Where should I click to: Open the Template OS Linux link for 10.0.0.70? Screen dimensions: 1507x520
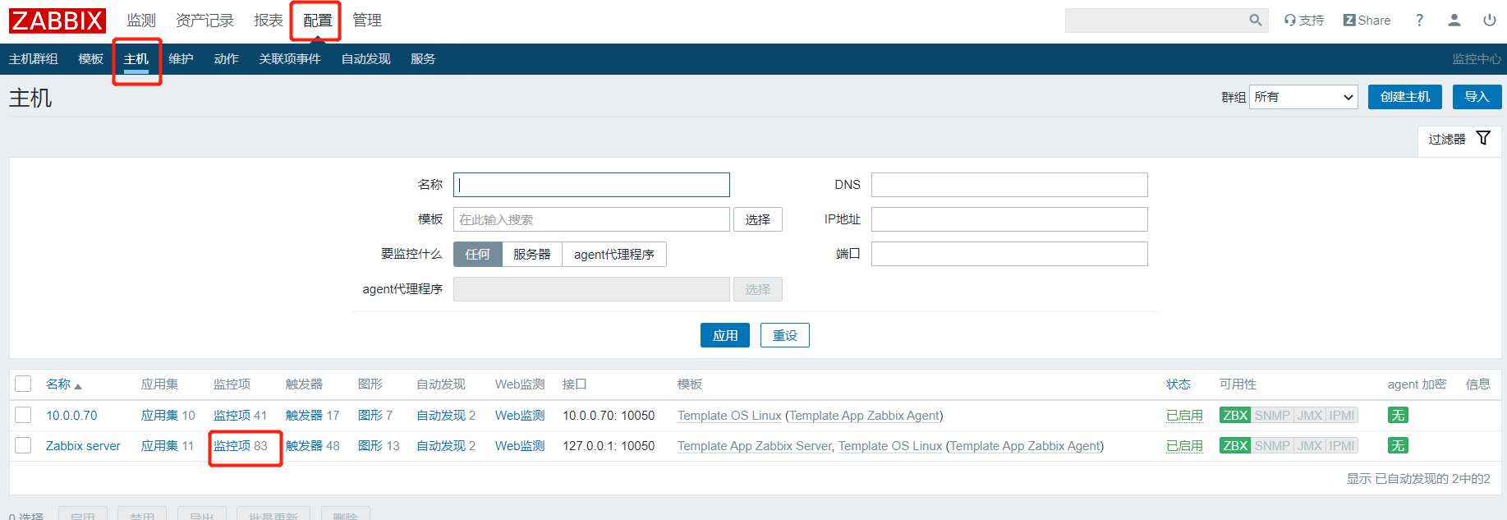[x=729, y=416]
